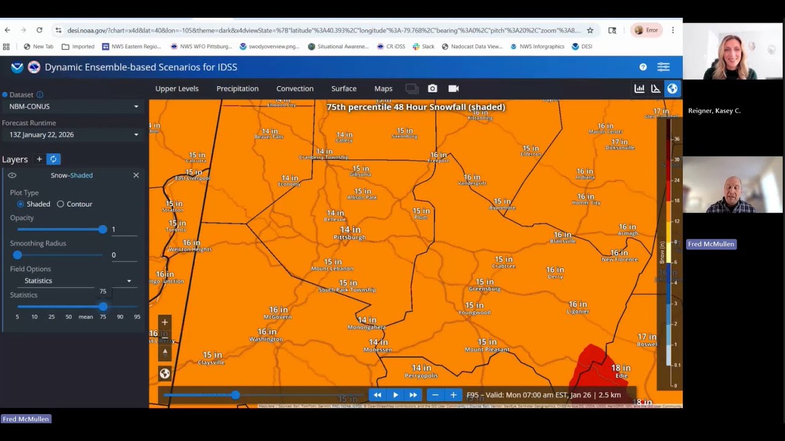Open the Upper Levels menu
Image resolution: width=785 pixels, height=441 pixels.
[177, 89]
